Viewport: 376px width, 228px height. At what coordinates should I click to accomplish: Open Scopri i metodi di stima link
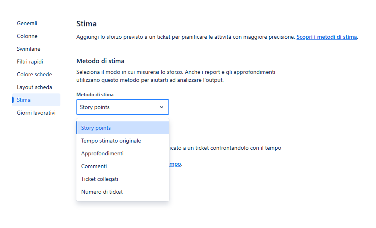tap(327, 37)
